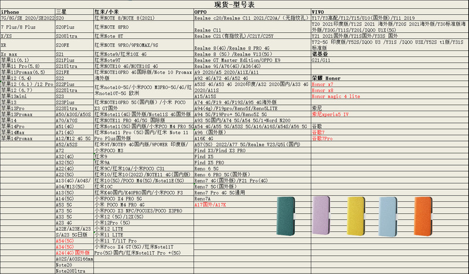Click the dark green phone case image
The image size is (469, 274).
(286, 216)
